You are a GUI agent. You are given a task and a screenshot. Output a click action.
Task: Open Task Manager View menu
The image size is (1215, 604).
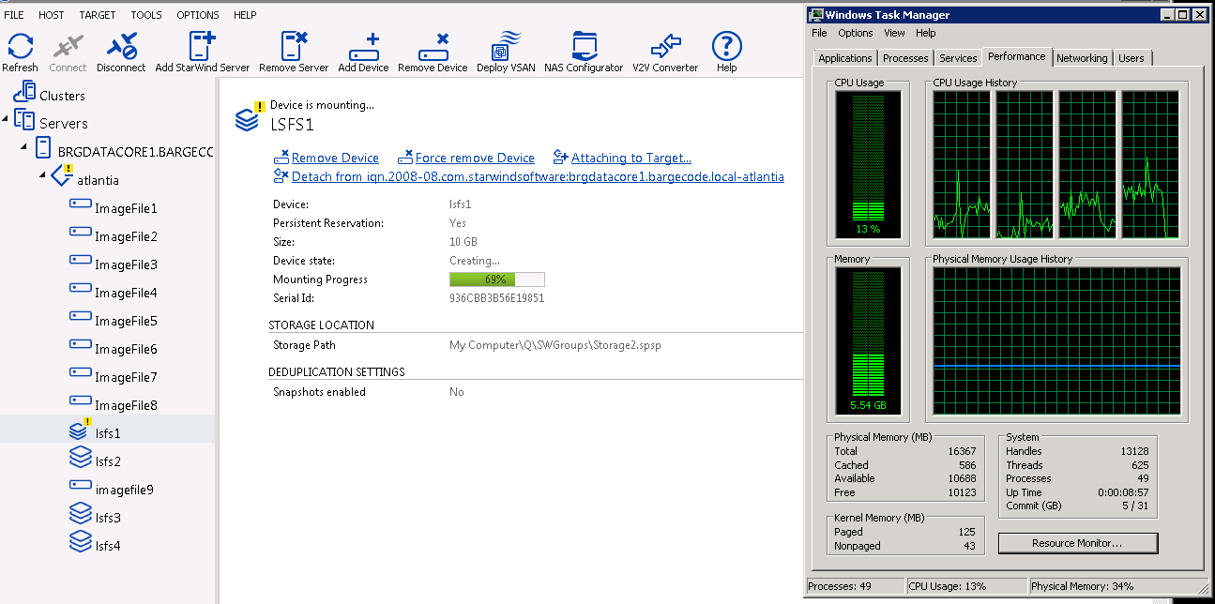point(894,33)
